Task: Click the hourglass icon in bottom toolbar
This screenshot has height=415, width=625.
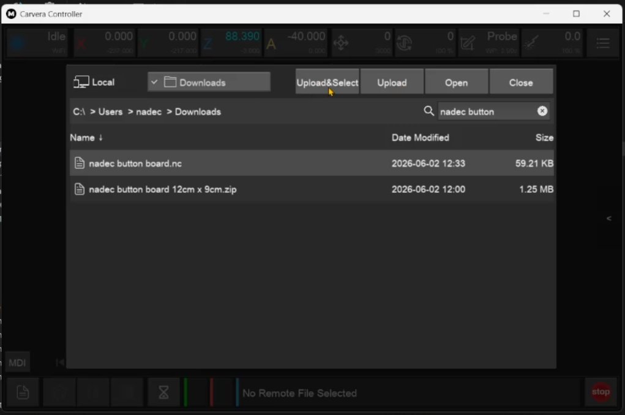Action: [163, 392]
